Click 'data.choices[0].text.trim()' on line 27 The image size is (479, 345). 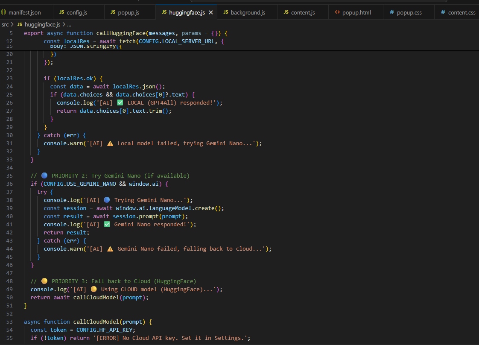point(124,111)
